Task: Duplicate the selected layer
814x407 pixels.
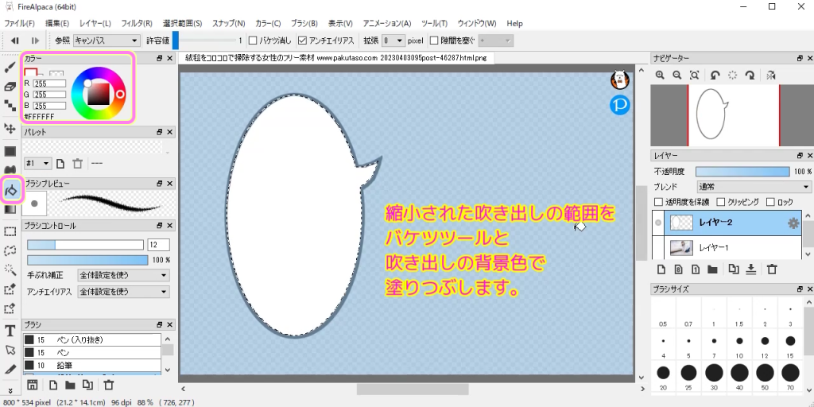Action: 733,269
